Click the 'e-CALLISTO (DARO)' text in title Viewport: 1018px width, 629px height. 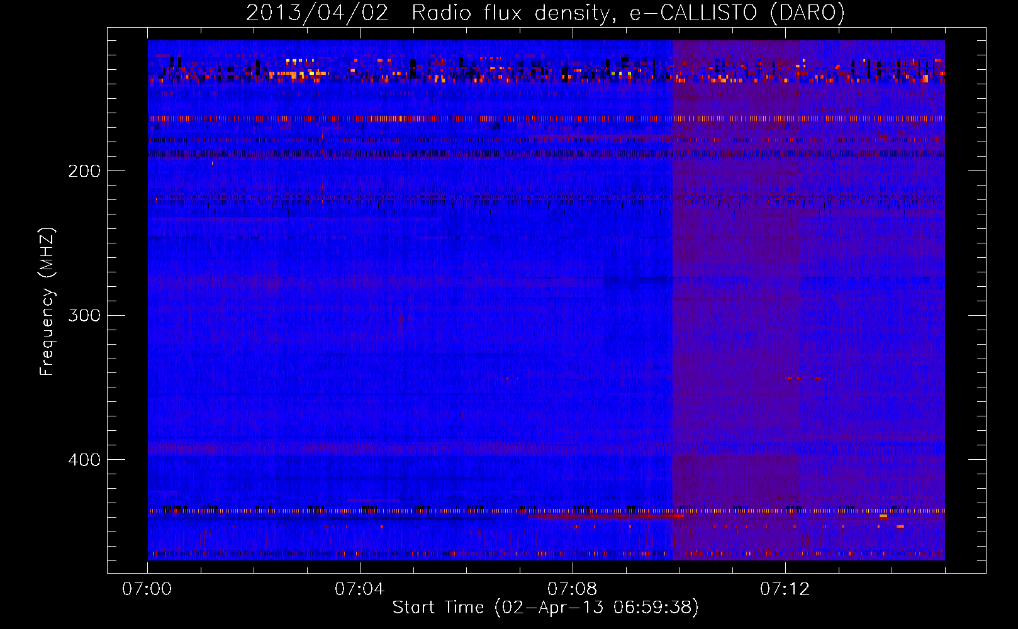click(x=737, y=13)
